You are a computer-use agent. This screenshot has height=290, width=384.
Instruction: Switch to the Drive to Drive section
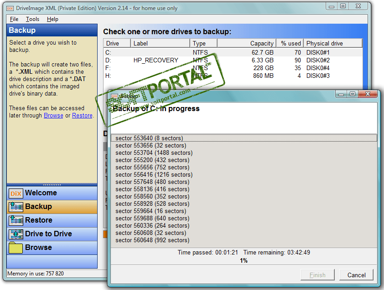52,234
